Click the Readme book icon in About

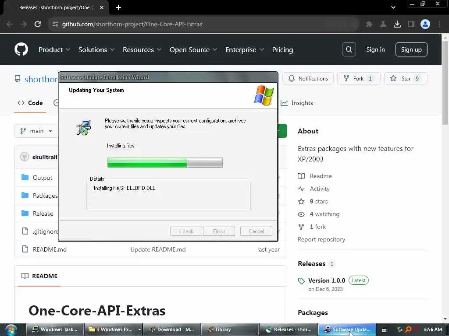tap(301, 176)
